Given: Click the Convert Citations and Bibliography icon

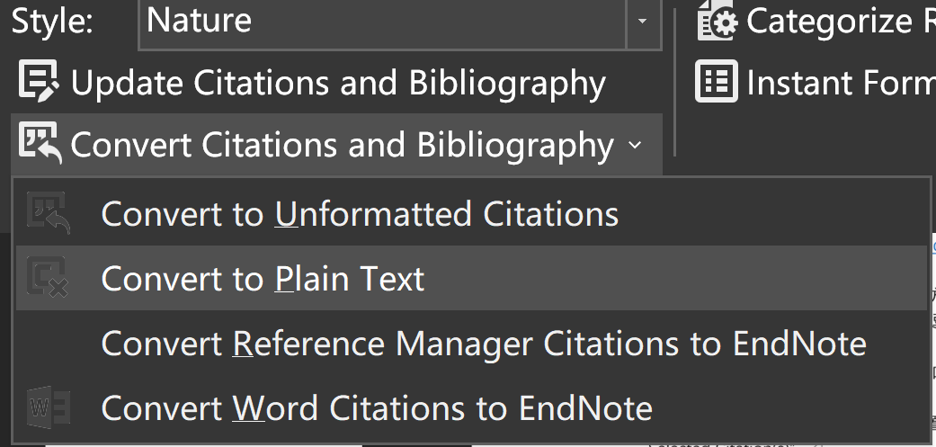Looking at the screenshot, I should pyautogui.click(x=40, y=143).
